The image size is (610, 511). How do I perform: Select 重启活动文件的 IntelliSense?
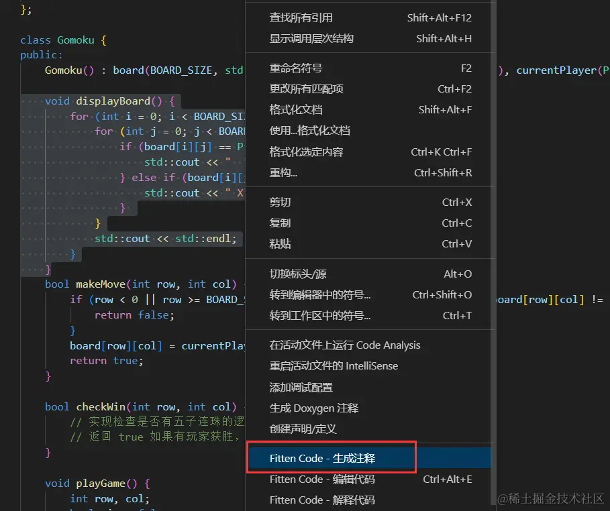click(370, 366)
